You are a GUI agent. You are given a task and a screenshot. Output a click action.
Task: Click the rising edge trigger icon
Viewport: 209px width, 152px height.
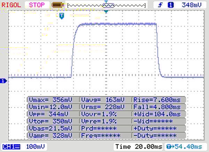click(x=160, y=5)
